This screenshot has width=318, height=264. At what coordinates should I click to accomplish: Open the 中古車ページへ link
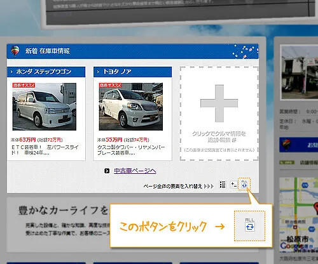click(x=135, y=171)
